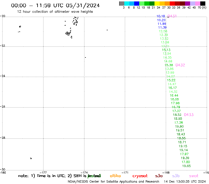Pick the 18.43 reading
The width and height of the screenshot is (209, 184).
[x=181, y=134]
